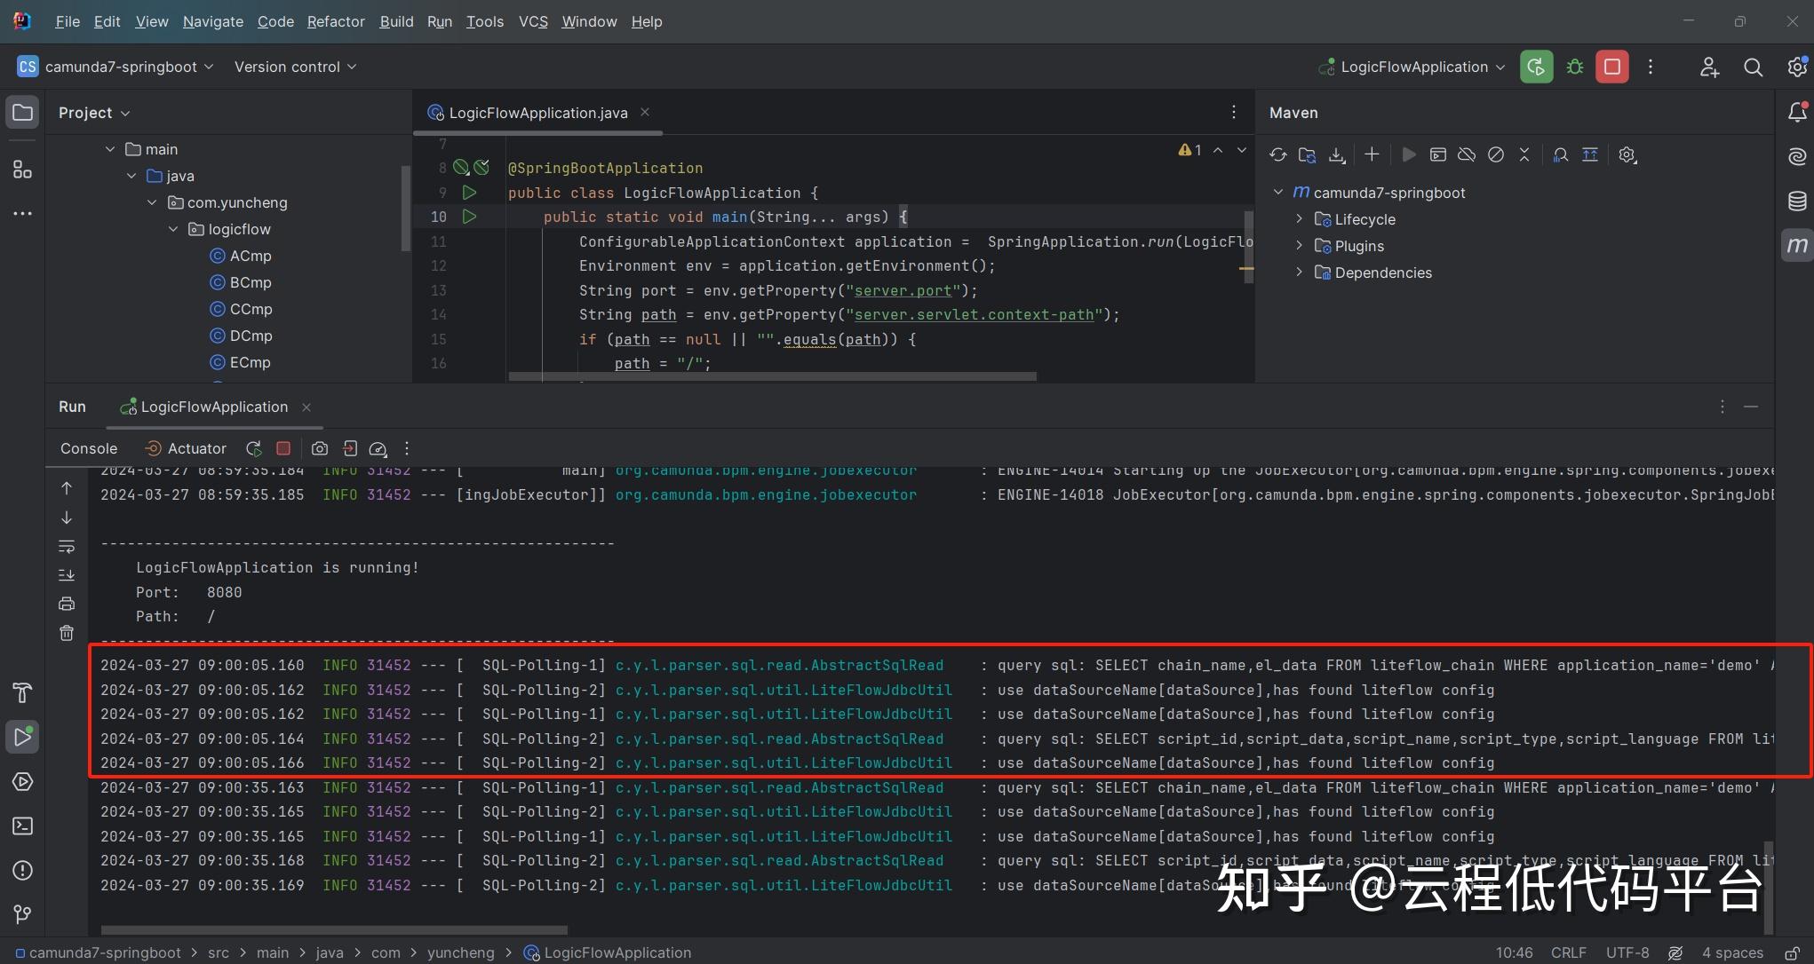Open the LogicFlowApplication run configuration dropdown
Image resolution: width=1814 pixels, height=964 pixels.
click(x=1412, y=67)
